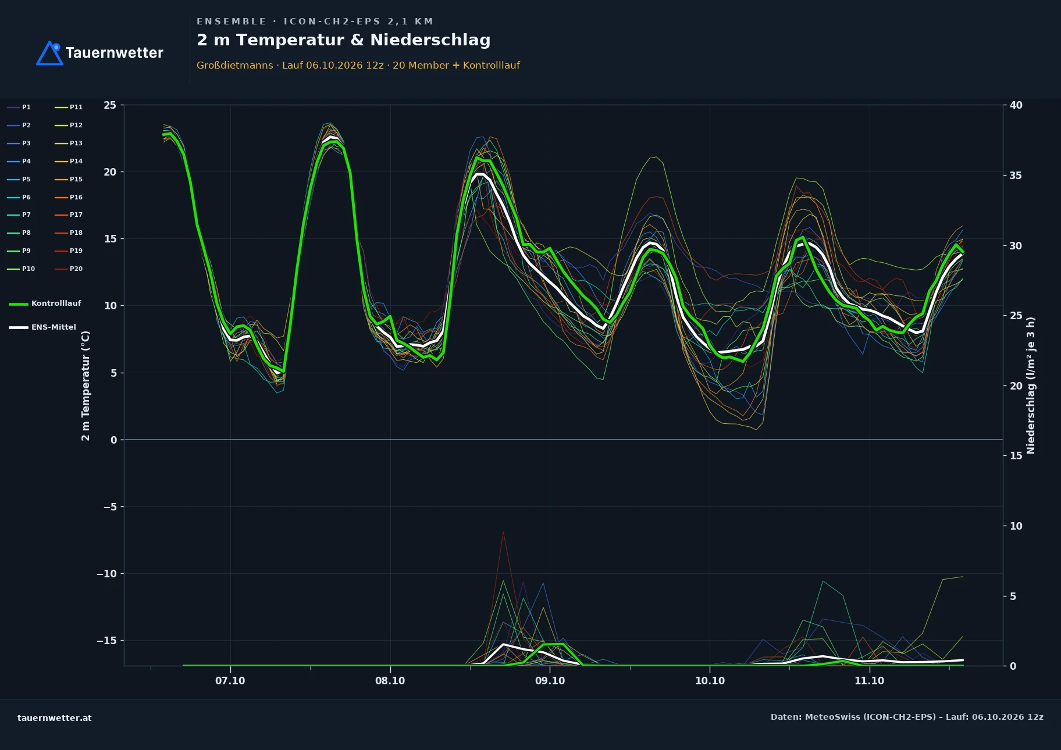Select legend entry P17
This screenshot has height=750, width=1061.
tap(69, 215)
